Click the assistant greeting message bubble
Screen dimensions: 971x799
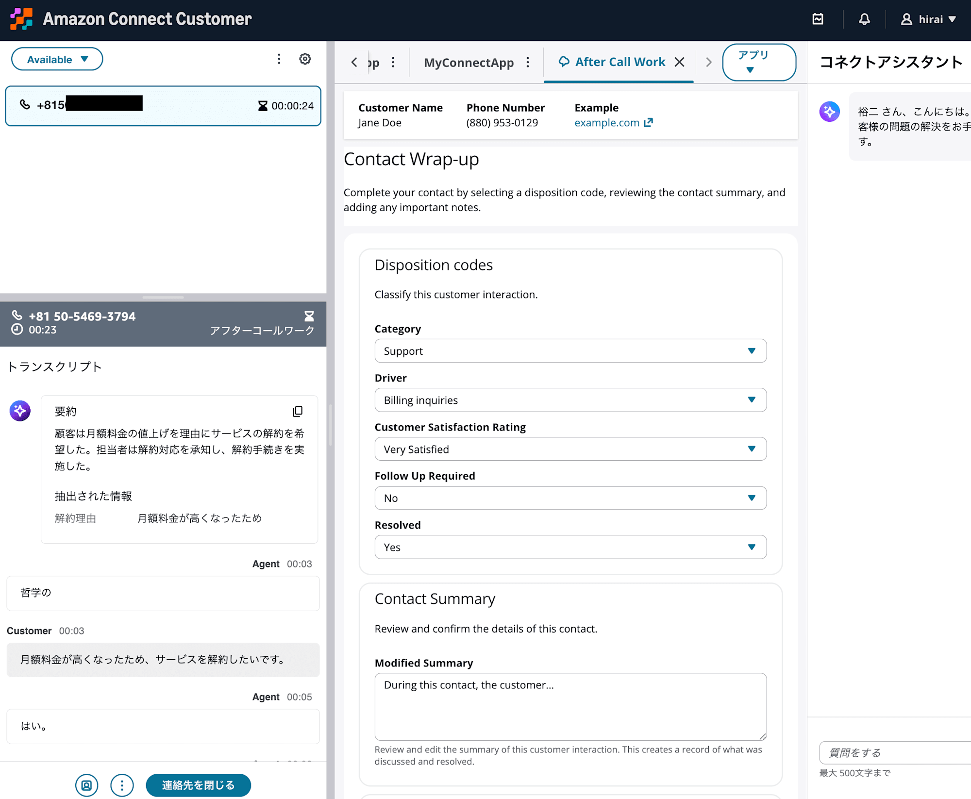pos(910,126)
